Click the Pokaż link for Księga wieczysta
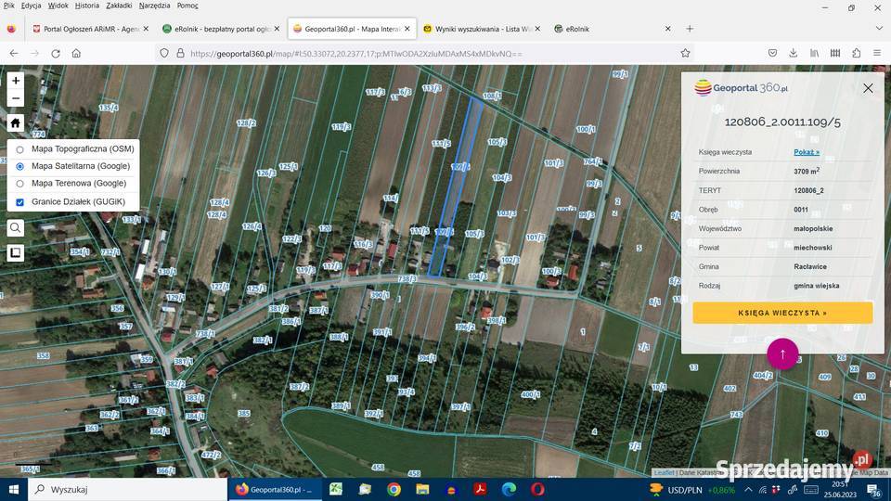 pos(806,152)
